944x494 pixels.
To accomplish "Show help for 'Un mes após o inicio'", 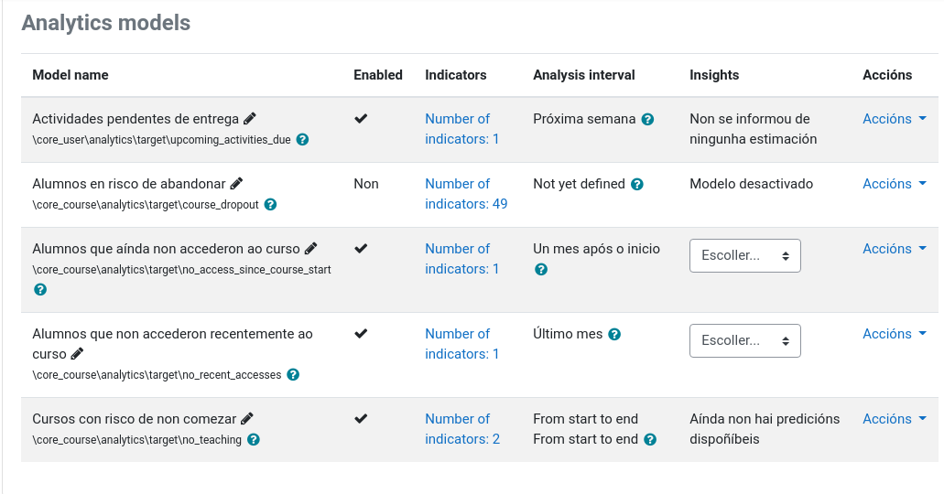I will (x=541, y=270).
